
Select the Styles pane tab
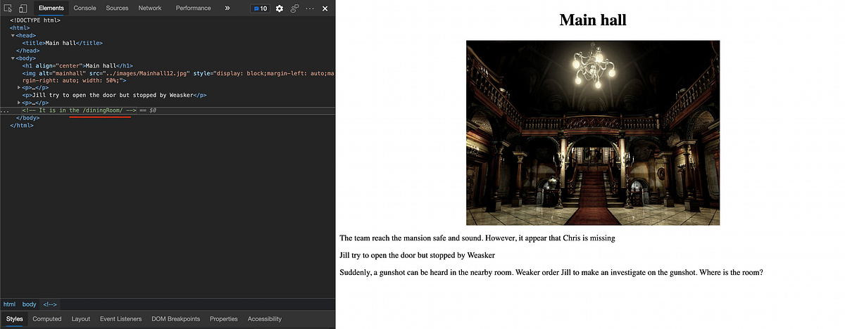pyautogui.click(x=14, y=319)
